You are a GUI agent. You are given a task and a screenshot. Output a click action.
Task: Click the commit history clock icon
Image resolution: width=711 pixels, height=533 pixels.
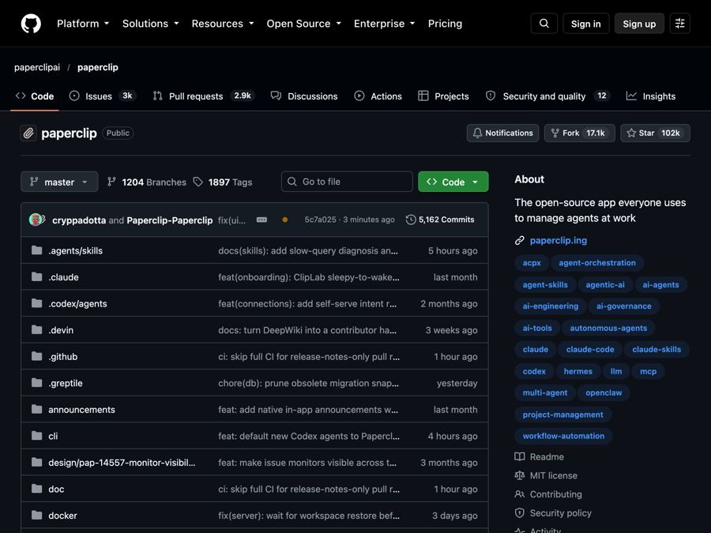pos(411,220)
